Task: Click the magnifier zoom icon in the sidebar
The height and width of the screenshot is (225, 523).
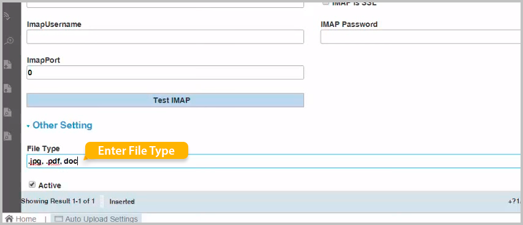Action: click(9, 40)
